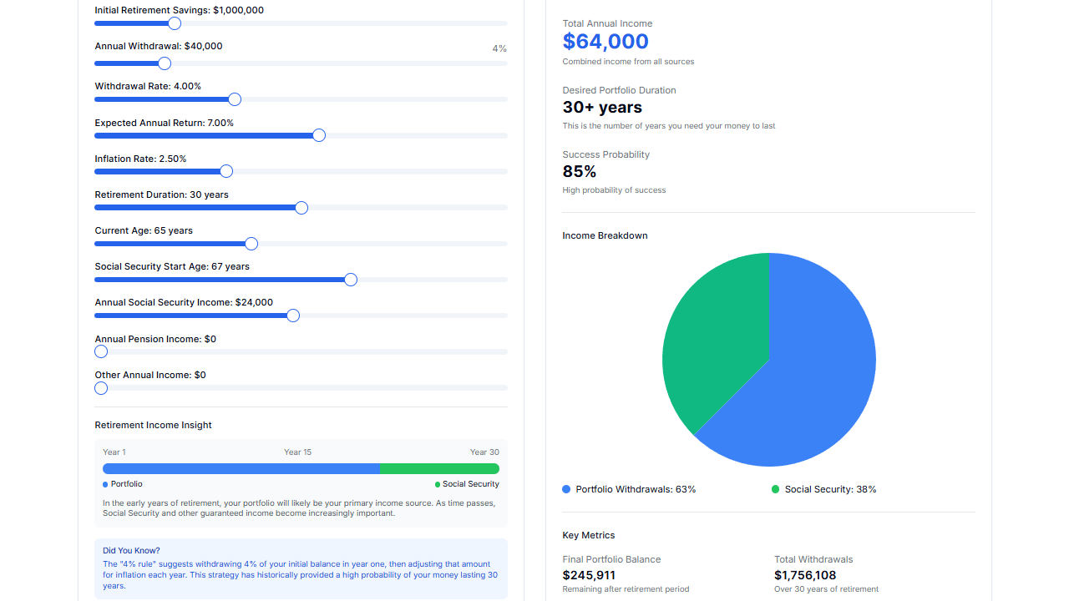Viewport: 1069px width, 601px height.
Task: Click the Retirement Duration slider handle
Action: [301, 208]
